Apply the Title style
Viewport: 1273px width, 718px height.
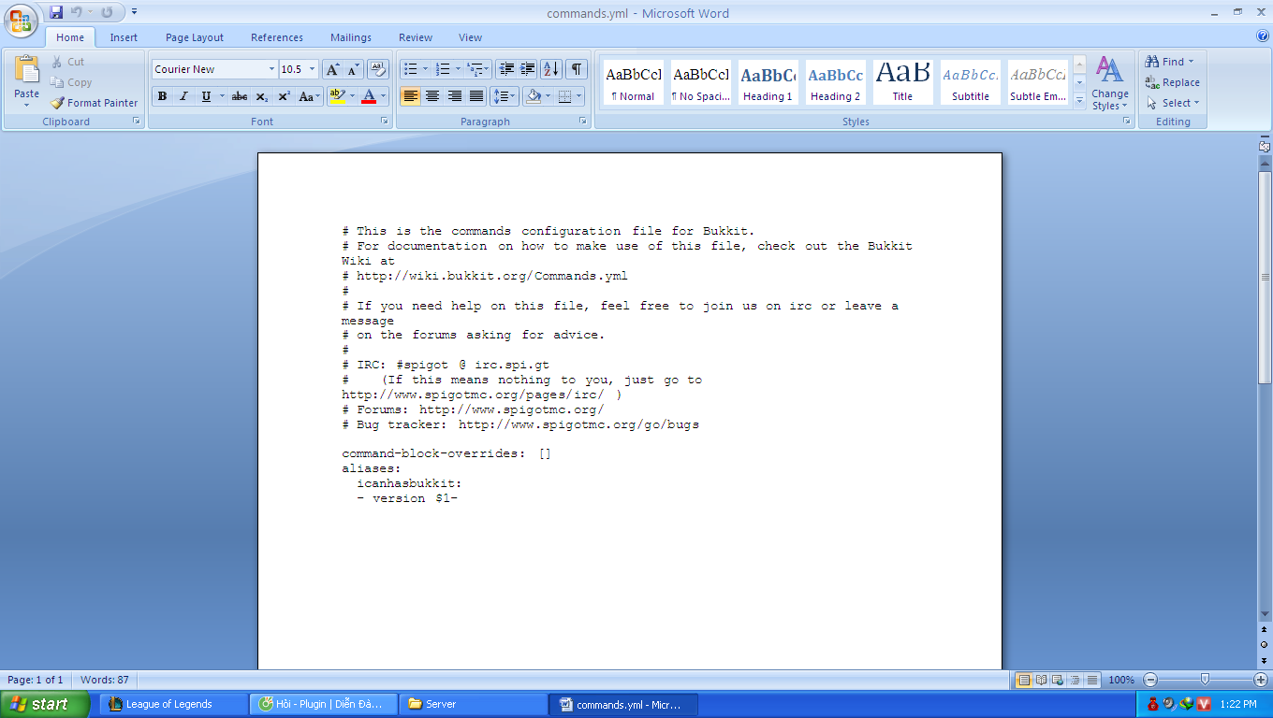click(x=902, y=82)
